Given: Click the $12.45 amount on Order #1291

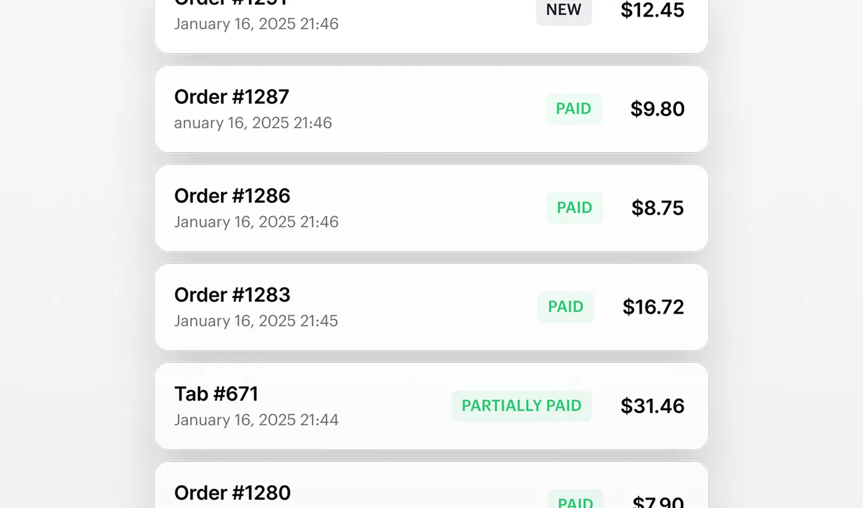Looking at the screenshot, I should (x=652, y=10).
